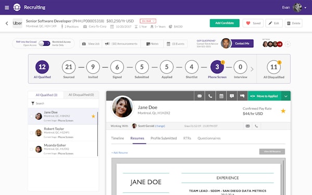Click the change link beside Scott Gerald
The image size is (312, 195).
[x=160, y=126]
